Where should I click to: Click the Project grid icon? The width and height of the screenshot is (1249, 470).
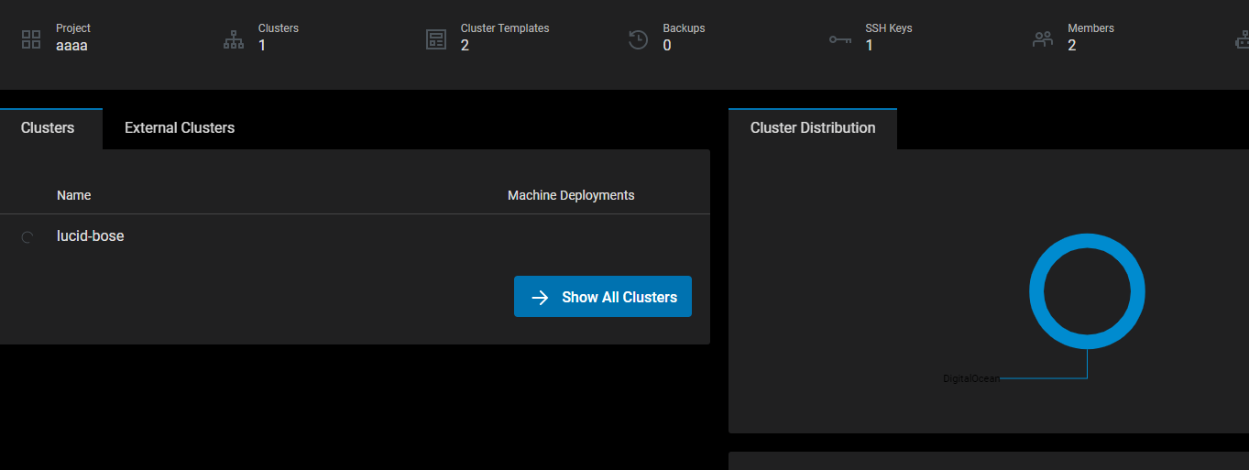[x=31, y=39]
